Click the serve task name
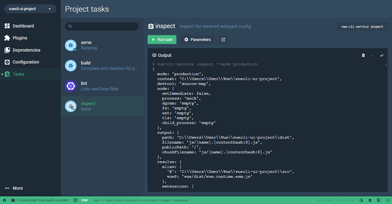392x204 pixels. tap(86, 42)
